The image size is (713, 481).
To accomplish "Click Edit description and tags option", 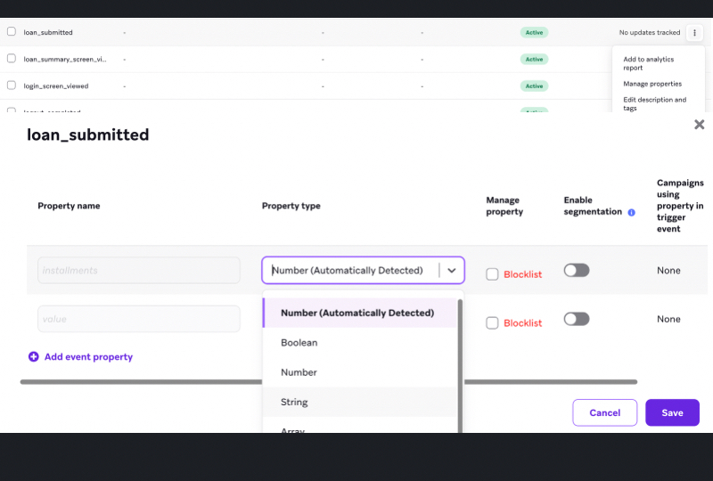I will [x=654, y=104].
